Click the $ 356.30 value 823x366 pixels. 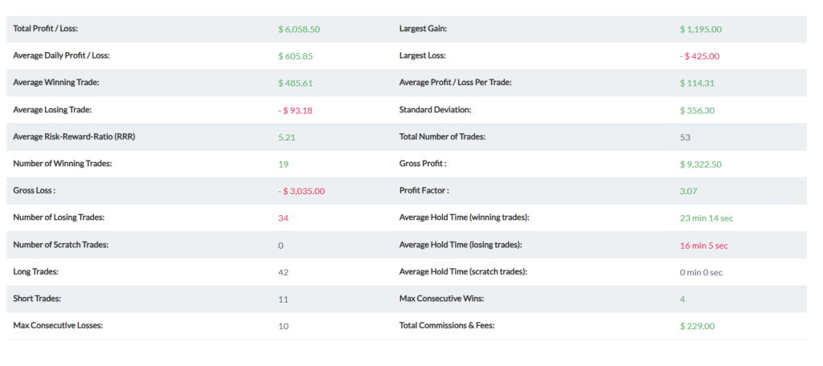(x=697, y=110)
